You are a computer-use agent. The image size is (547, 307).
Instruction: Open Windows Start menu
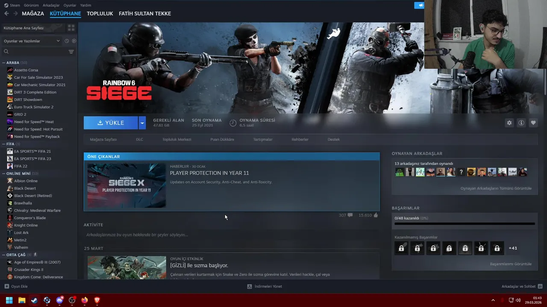click(x=9, y=300)
